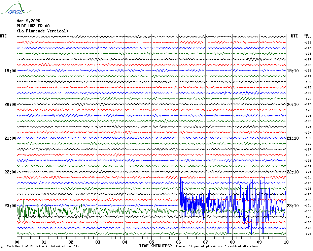Click the -176 DC offset value

[308, 234]
